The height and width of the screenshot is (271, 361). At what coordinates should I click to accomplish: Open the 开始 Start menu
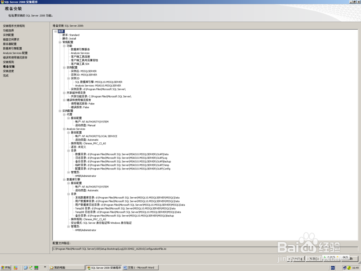coord(6,267)
